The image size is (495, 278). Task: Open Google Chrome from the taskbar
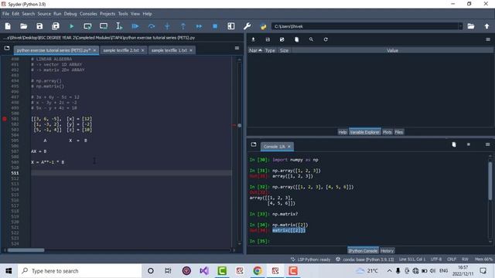[258, 271]
